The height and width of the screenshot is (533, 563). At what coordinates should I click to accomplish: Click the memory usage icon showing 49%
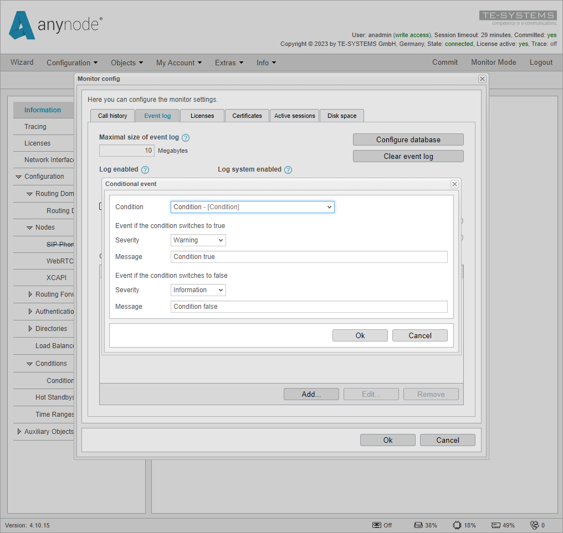coord(495,525)
